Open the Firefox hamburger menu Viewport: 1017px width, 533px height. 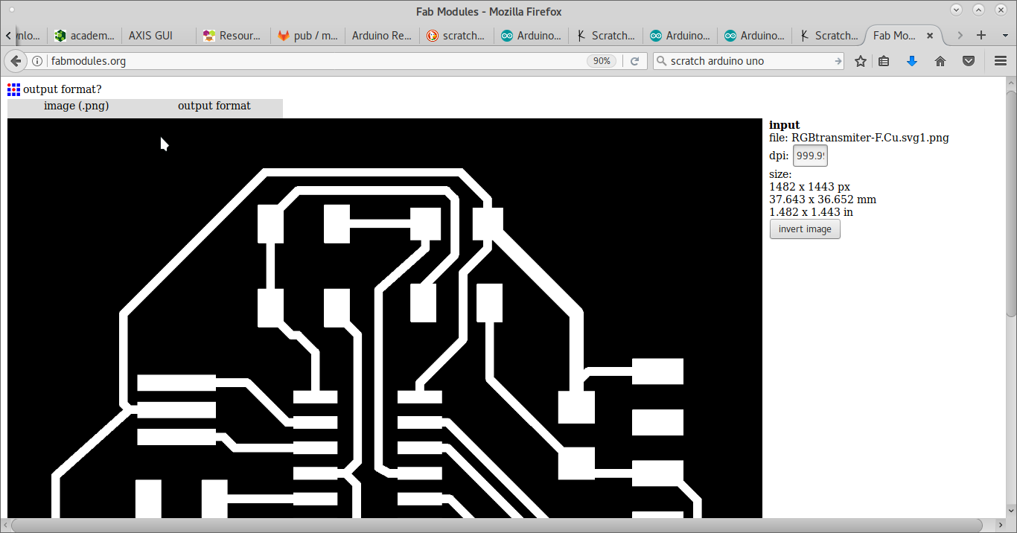(x=1001, y=61)
